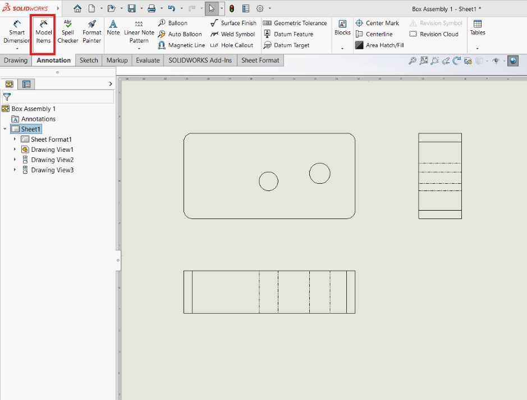The height and width of the screenshot is (400, 527).
Task: Open the Tables dropdown arrow
Action: click(477, 48)
